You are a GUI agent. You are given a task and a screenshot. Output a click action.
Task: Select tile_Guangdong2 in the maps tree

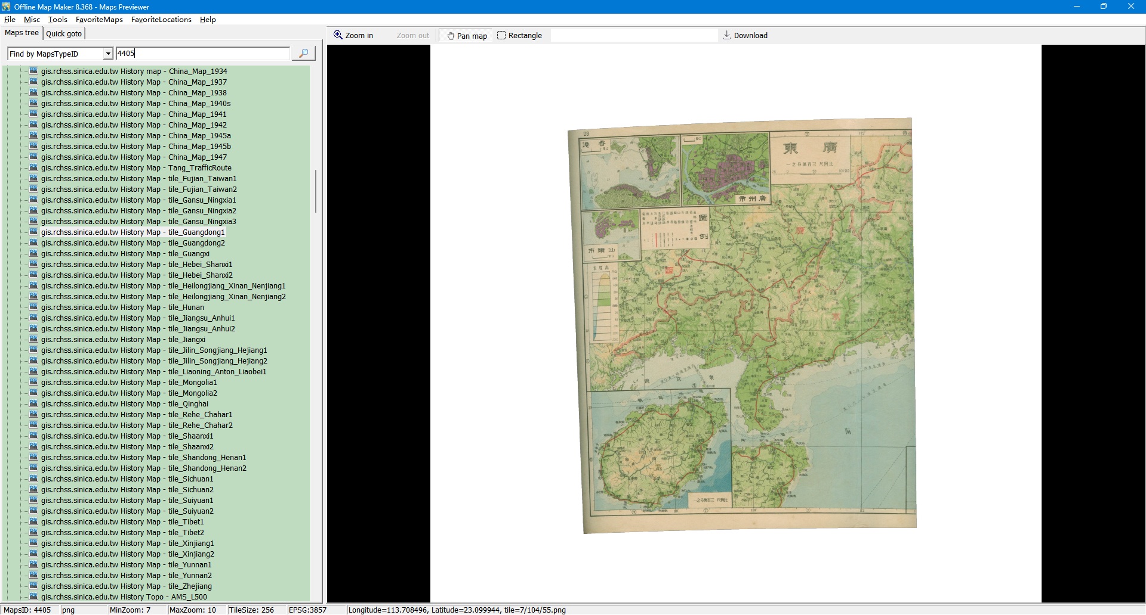pos(133,243)
